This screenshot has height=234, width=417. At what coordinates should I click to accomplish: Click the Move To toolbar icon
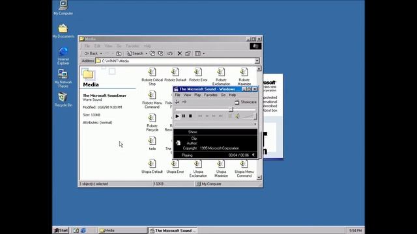(x=152, y=53)
